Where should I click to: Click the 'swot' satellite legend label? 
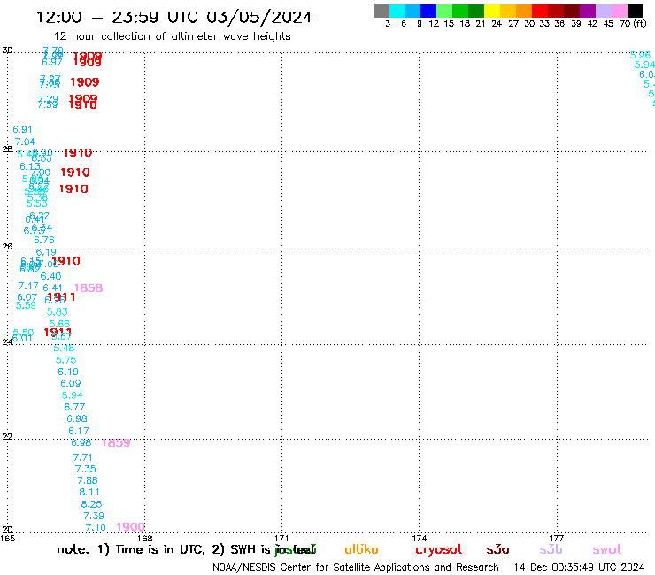point(607,549)
